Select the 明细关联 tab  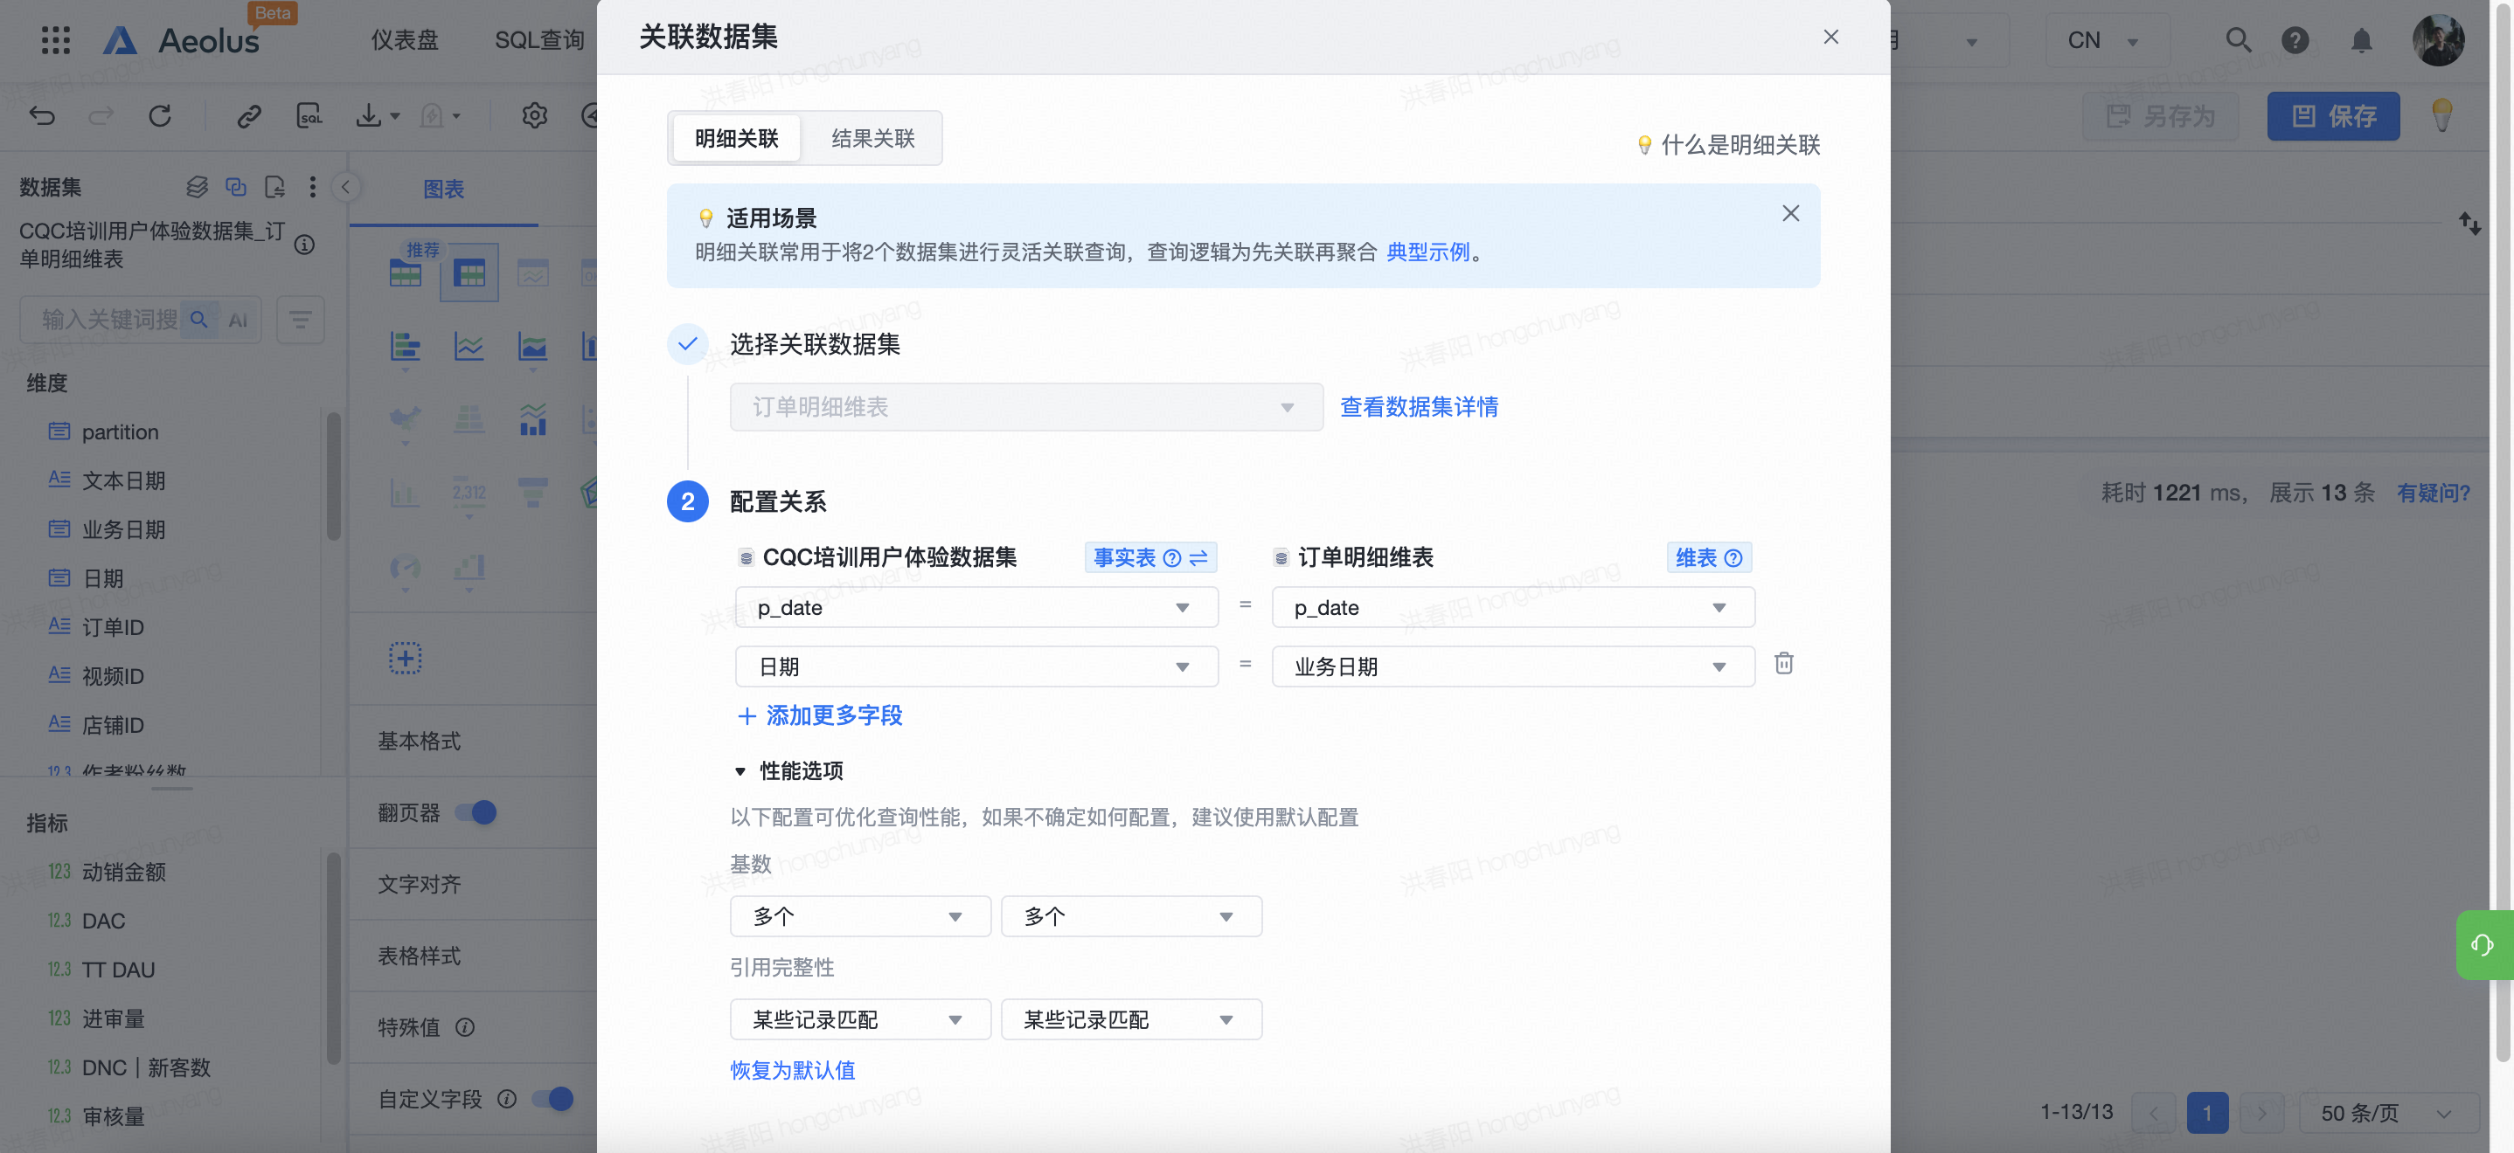(737, 139)
